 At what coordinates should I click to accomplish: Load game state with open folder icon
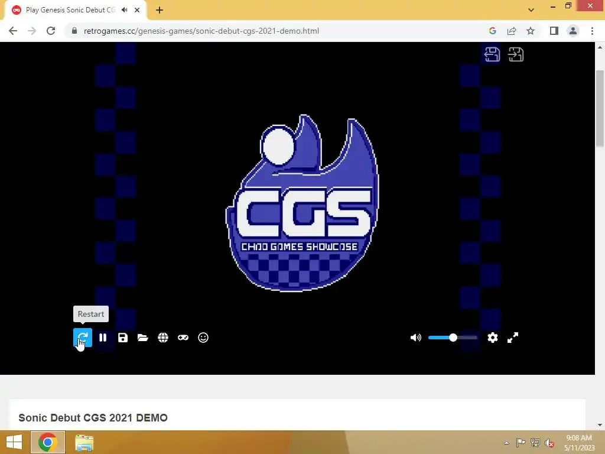pyautogui.click(x=143, y=338)
